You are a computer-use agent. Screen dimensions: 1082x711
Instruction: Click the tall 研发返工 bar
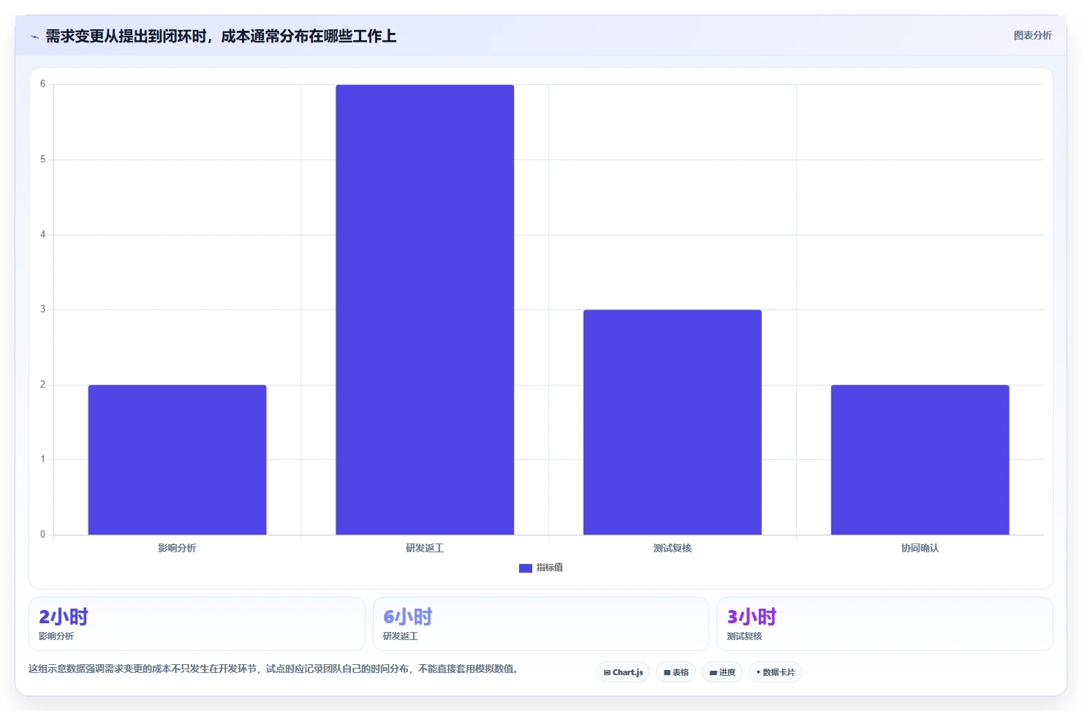425,309
